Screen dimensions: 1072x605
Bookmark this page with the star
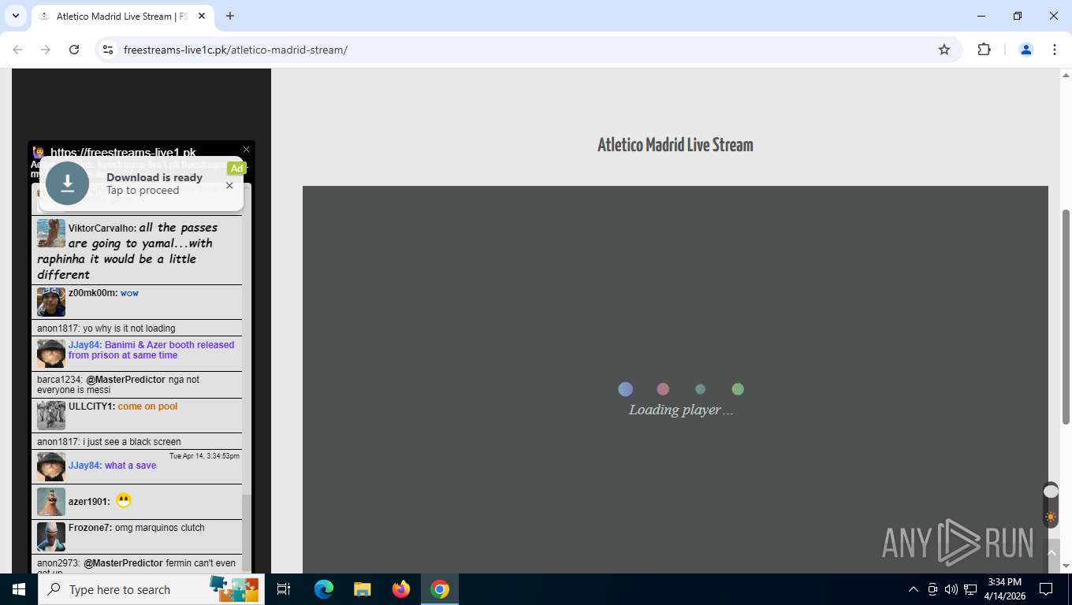[x=944, y=50]
